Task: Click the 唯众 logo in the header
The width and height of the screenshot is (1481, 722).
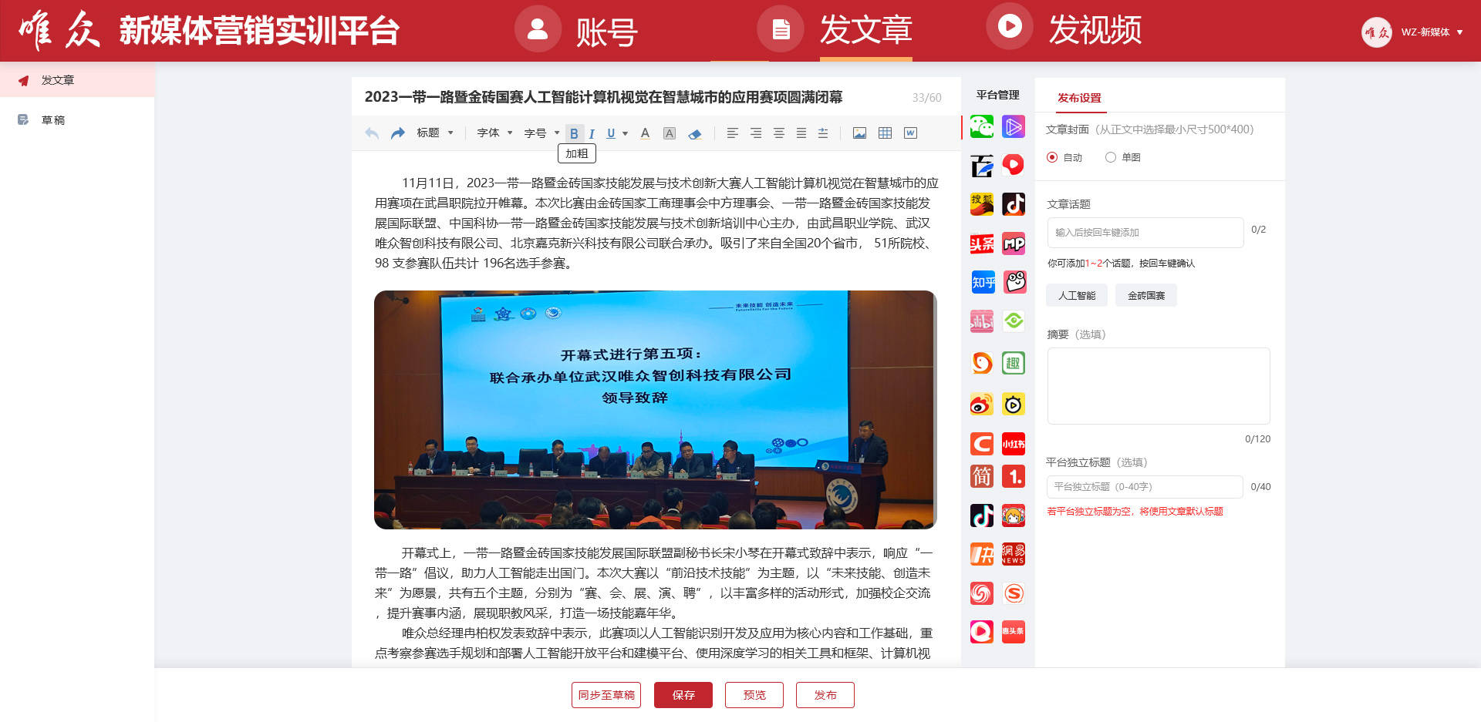Action: (x=60, y=31)
